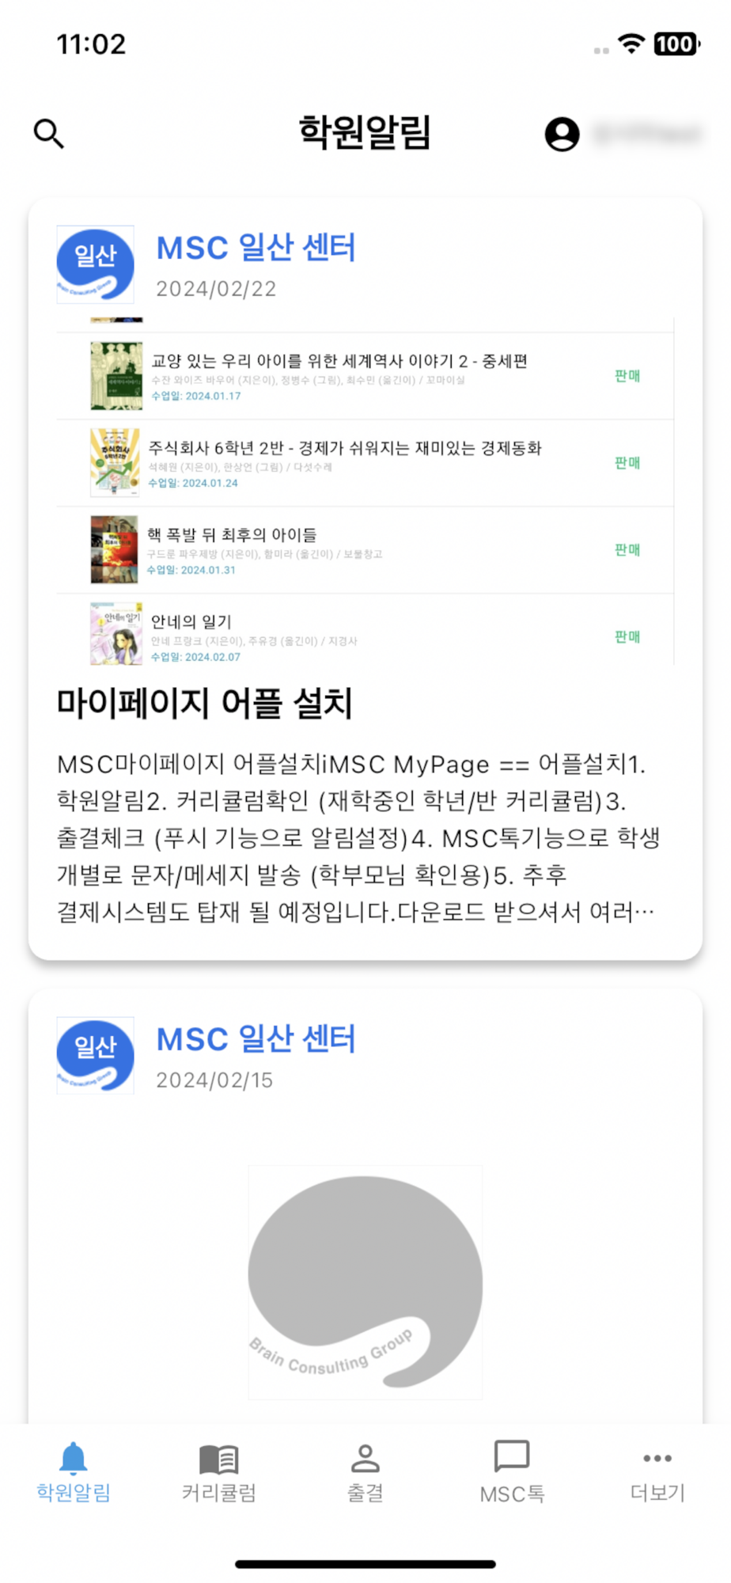Open the 마이페이지 어플 설치 heading
Viewport: 731px width, 1583px height.
click(205, 703)
